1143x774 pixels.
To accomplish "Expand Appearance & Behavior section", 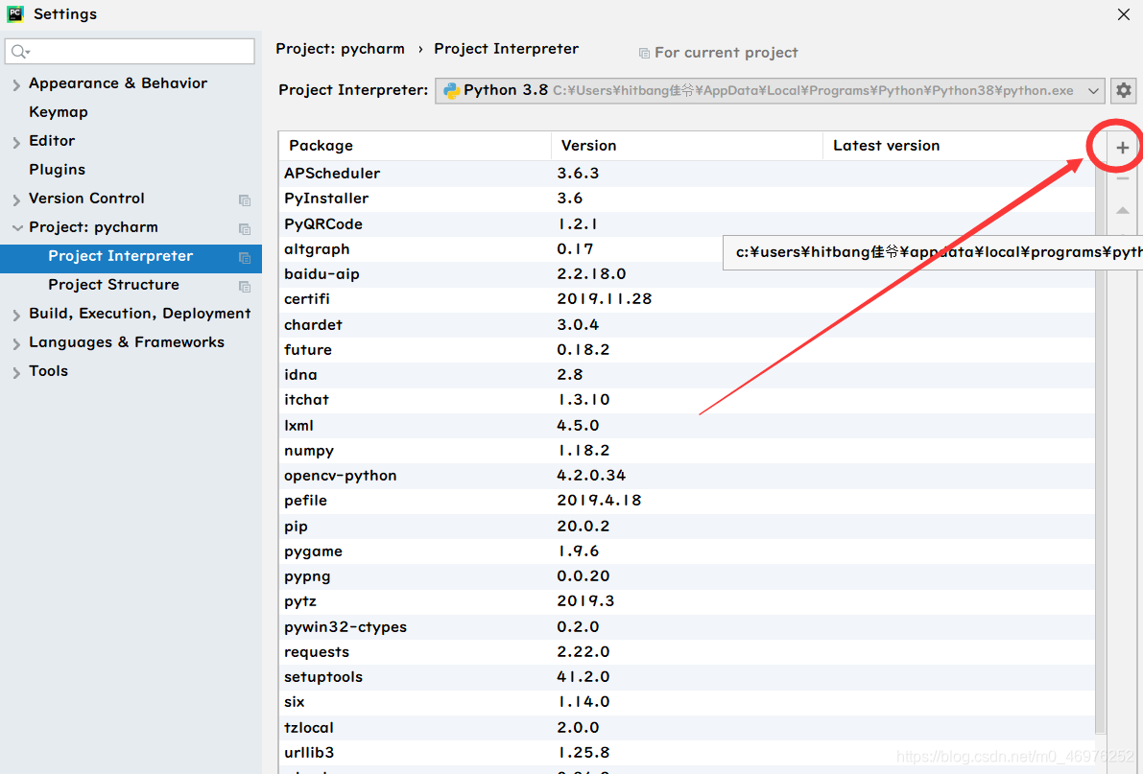I will coord(16,85).
